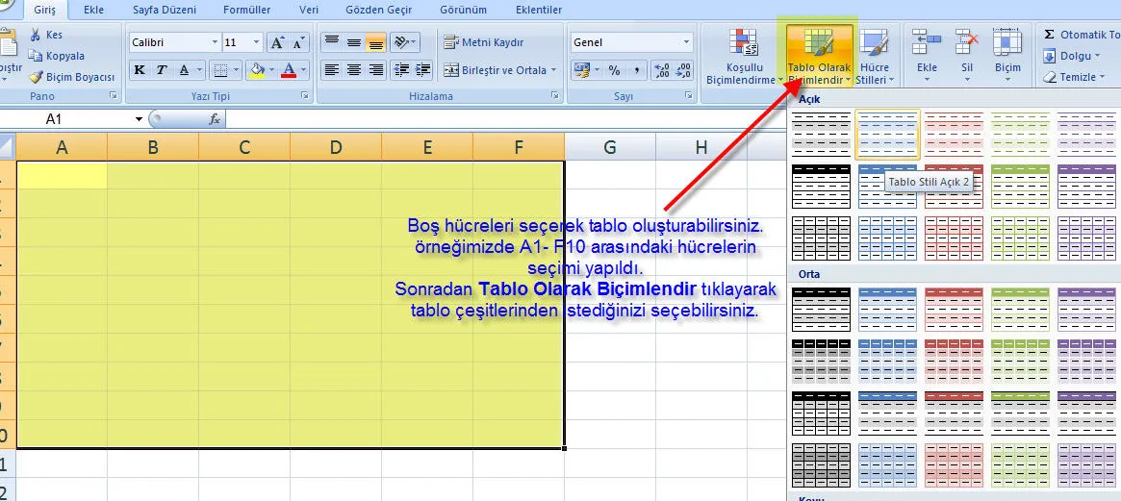Open the Sayfa Düzeni tab
This screenshot has height=501, width=1121.
(x=163, y=10)
